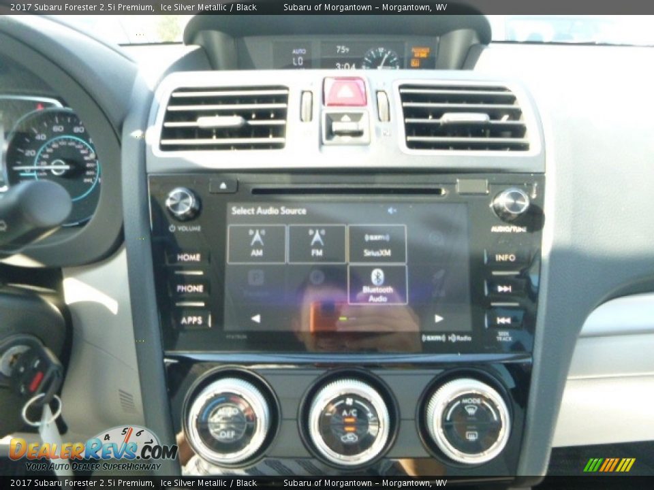Screen dimensions: 654x490
Task: Toggle air recirculation on the center dial
Action: click(x=349, y=438)
